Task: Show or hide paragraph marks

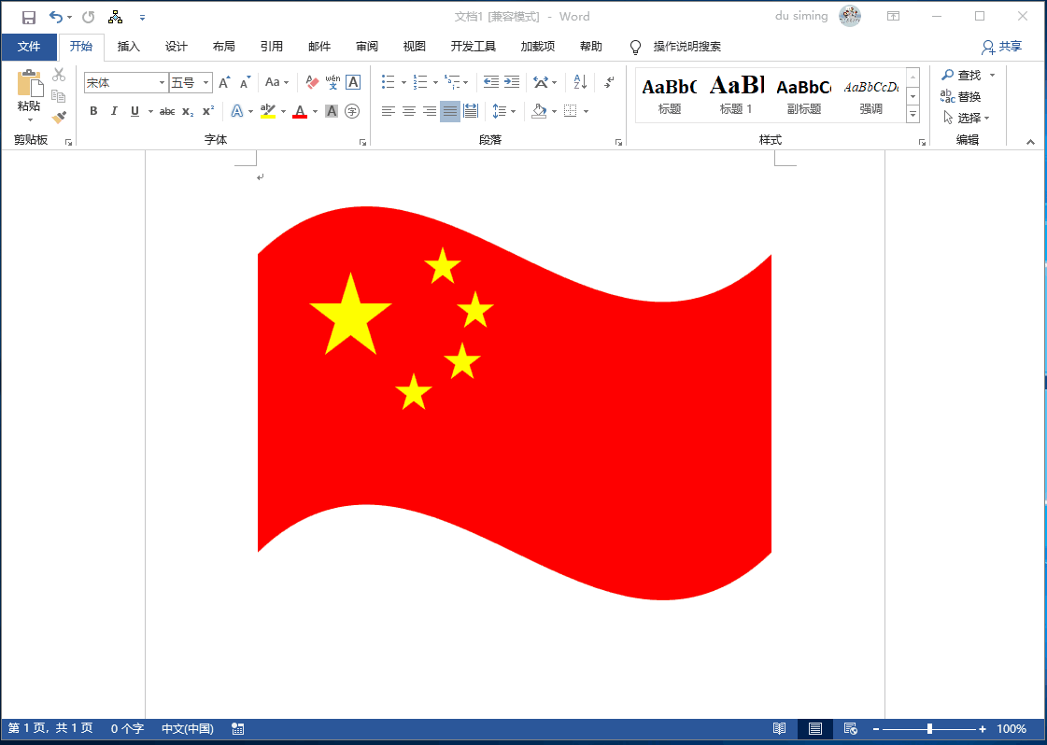Action: pyautogui.click(x=609, y=82)
